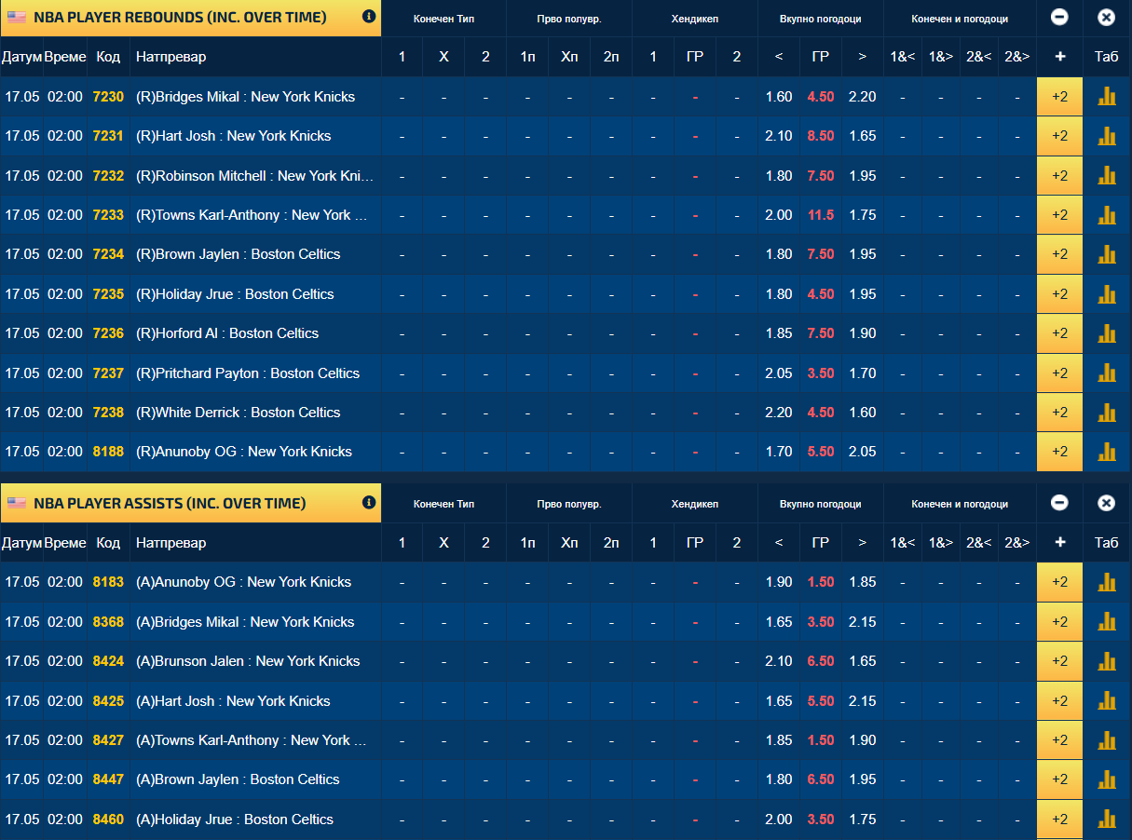1132x840 pixels.
Task: Click NBA PLAYER REBOUNDS section title
Action: [180, 18]
